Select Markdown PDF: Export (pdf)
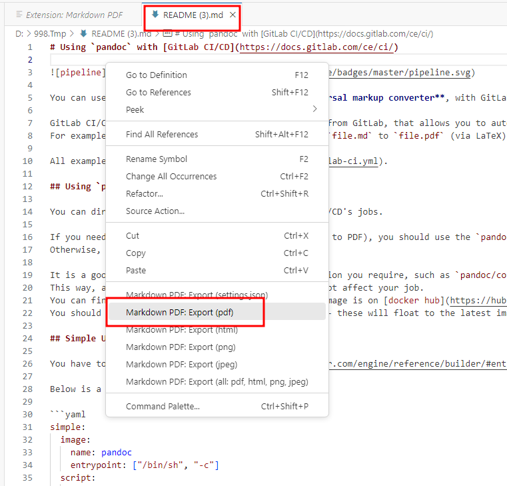This screenshot has width=507, height=486. (217, 312)
